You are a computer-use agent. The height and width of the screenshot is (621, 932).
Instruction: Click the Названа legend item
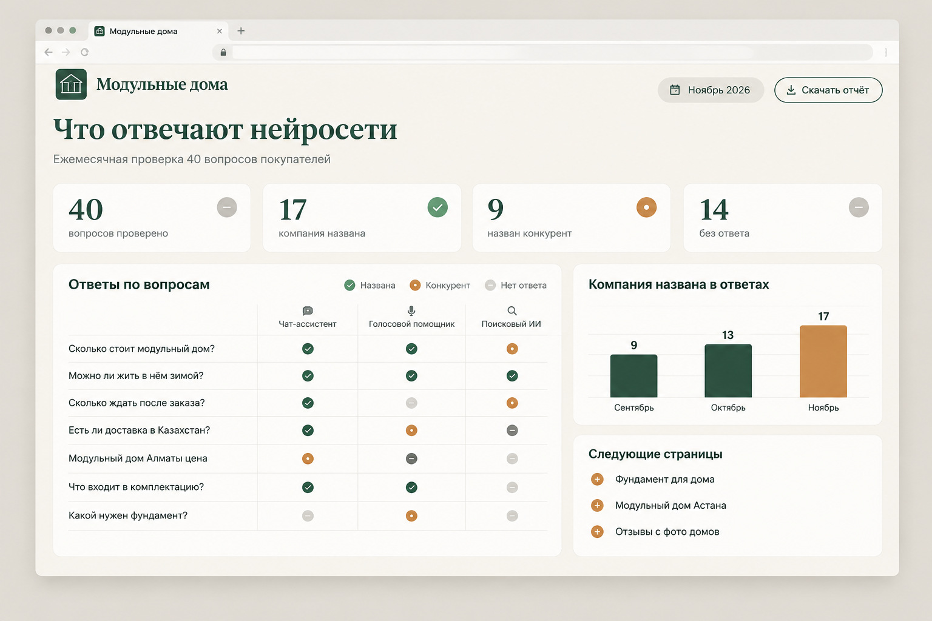370,285
